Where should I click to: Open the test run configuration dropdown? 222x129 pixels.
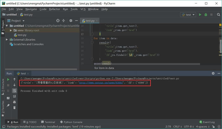[x=188, y=15]
